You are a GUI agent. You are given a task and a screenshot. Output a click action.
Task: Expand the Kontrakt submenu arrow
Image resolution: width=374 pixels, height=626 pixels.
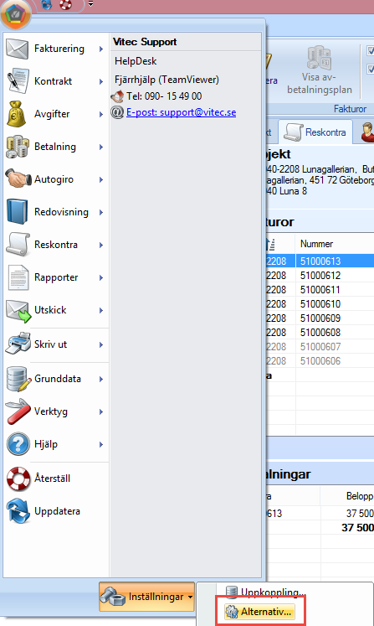(101, 81)
